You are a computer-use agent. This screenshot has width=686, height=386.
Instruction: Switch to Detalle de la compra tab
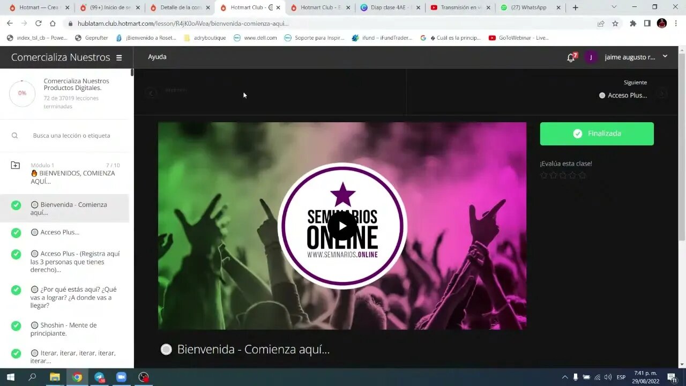[180, 8]
